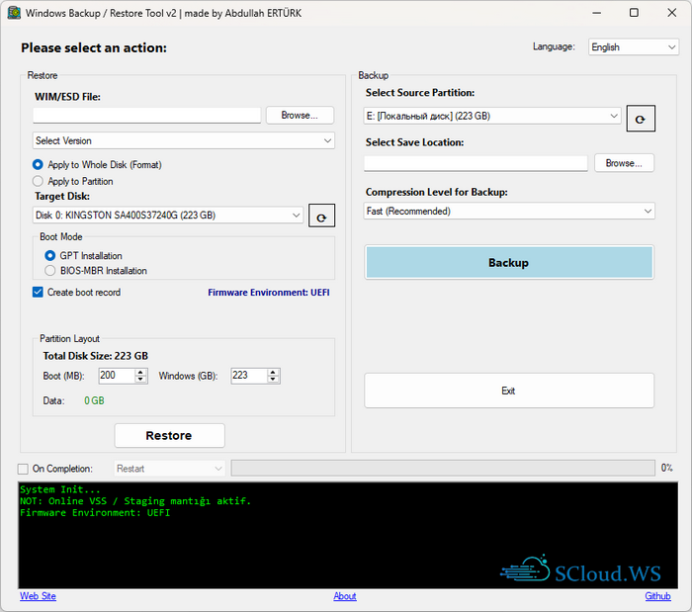Browse for a WIM/ESD file
This screenshot has width=692, height=612.
tap(300, 116)
